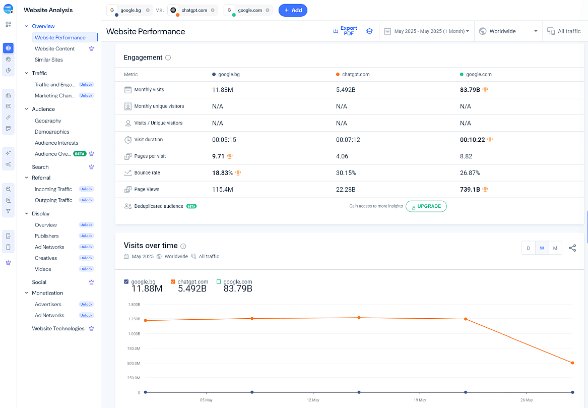
Task: Collapse the Monetization section
Action: click(26, 293)
